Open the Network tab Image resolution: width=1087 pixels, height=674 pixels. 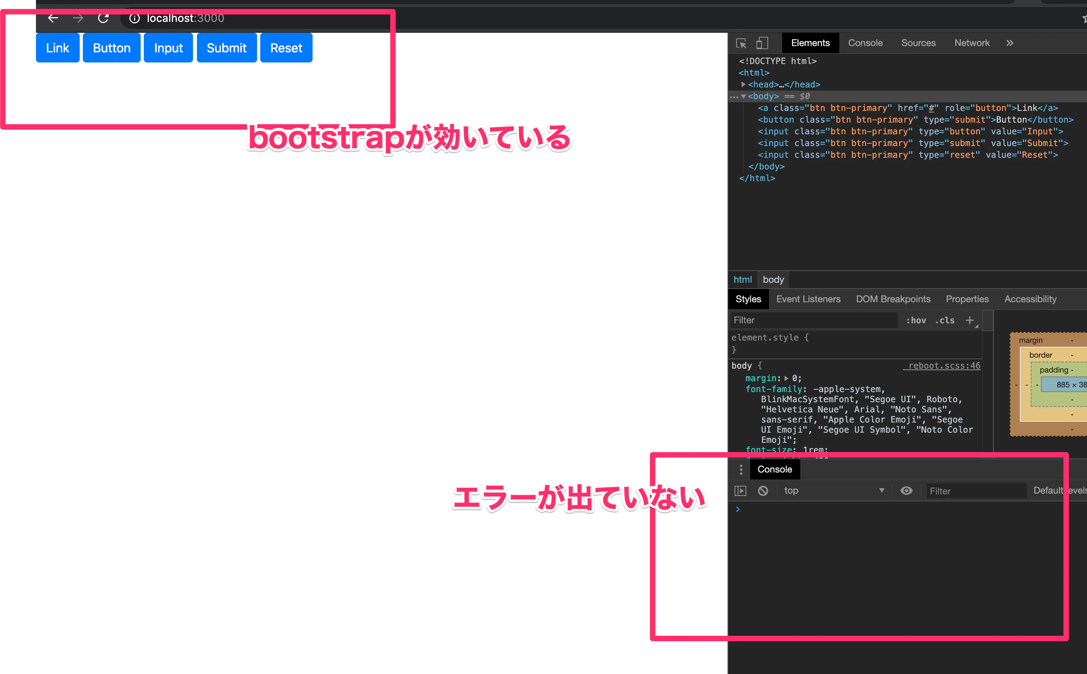972,43
